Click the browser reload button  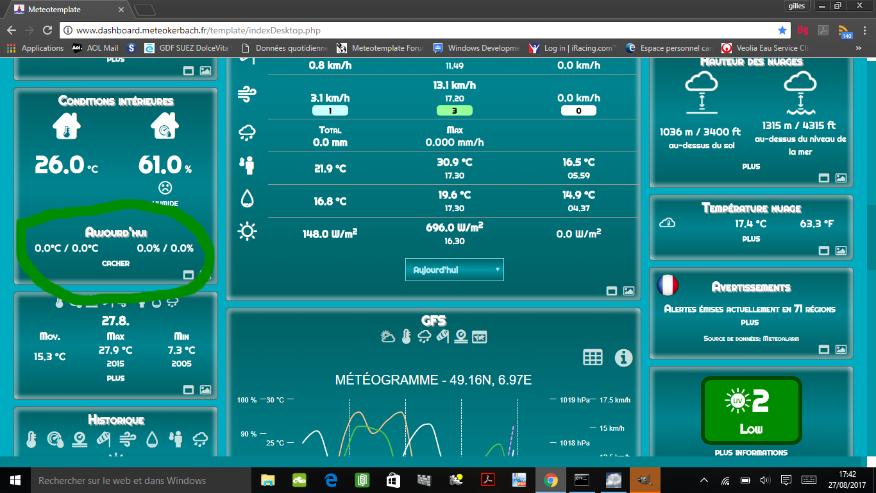tap(47, 30)
